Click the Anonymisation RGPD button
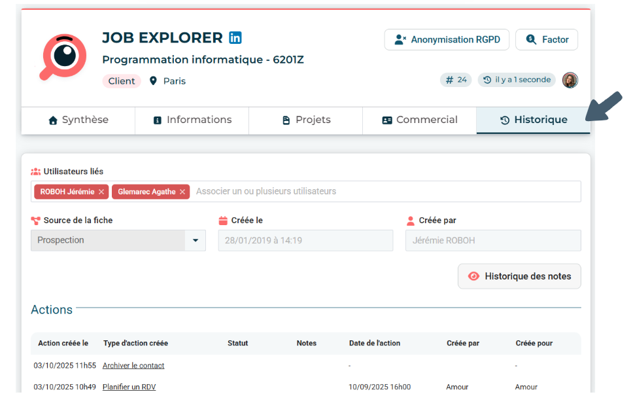This screenshot has height=411, width=631. point(447,39)
